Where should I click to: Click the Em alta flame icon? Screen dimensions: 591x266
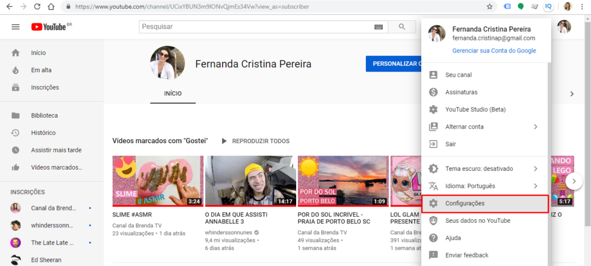click(x=16, y=70)
